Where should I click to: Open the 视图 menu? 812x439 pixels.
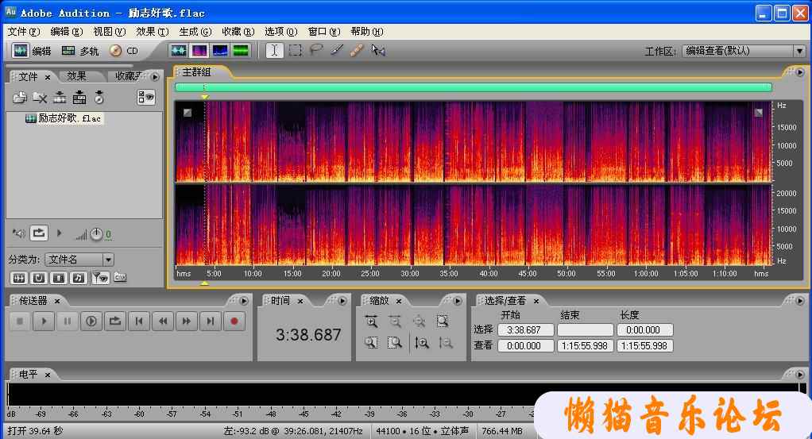point(110,32)
